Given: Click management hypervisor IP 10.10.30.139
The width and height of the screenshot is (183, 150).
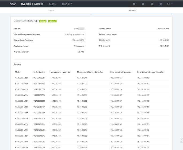Looking at the screenshot, I should coord(56,78).
